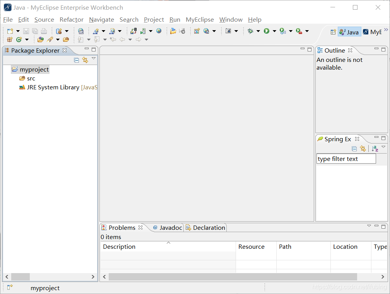This screenshot has height=294, width=390.
Task: Open the Source menu
Action: (x=44, y=20)
